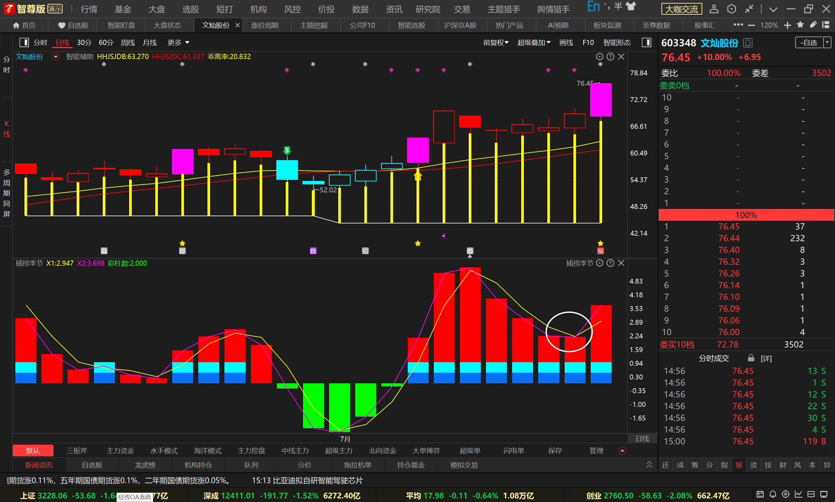Close the 捕捞季节 indicator panel
Viewport: 835px width, 502px height.
[x=621, y=263]
